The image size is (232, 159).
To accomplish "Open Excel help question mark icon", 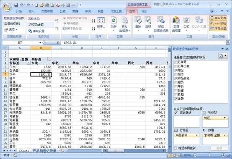I will (212, 11).
